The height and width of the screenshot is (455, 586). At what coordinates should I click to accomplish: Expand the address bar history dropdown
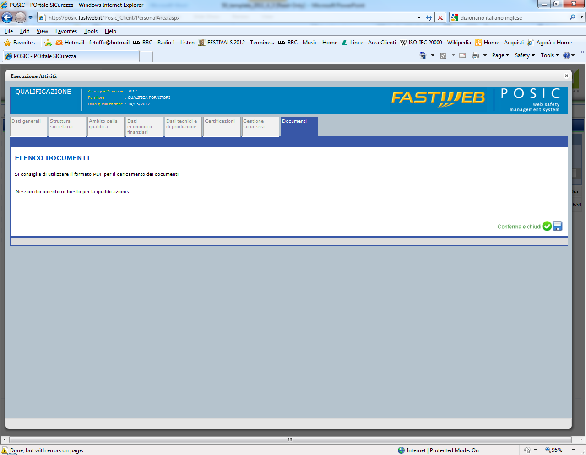tap(419, 18)
